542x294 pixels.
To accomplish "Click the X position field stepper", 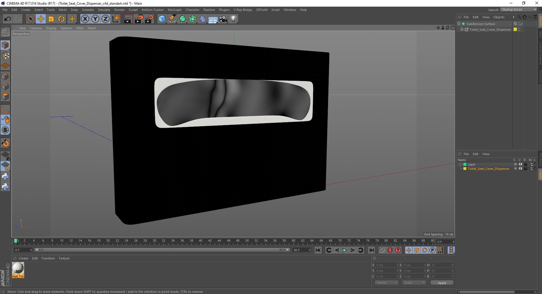I will pos(397,265).
